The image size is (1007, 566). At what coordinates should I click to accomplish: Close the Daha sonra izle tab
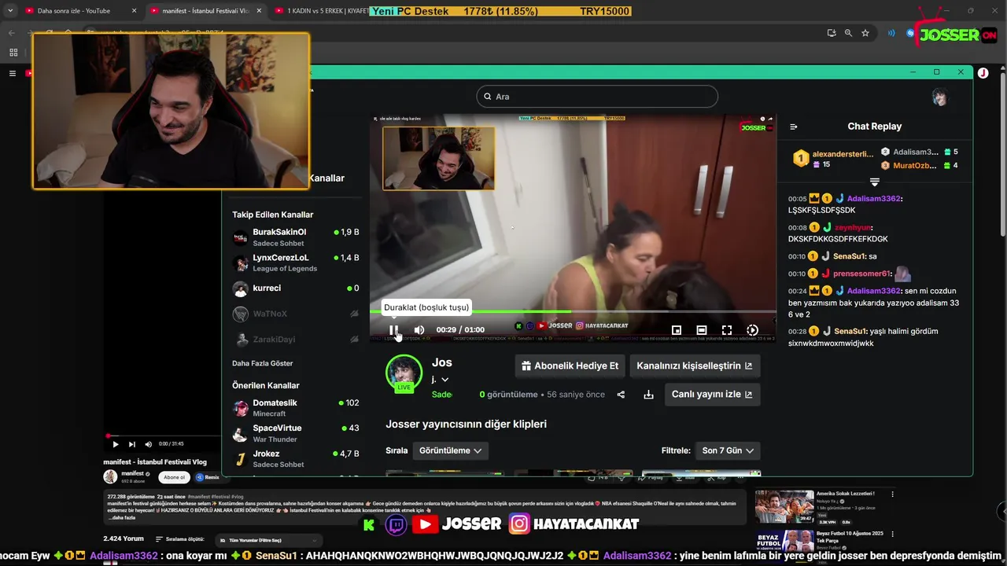(x=134, y=11)
